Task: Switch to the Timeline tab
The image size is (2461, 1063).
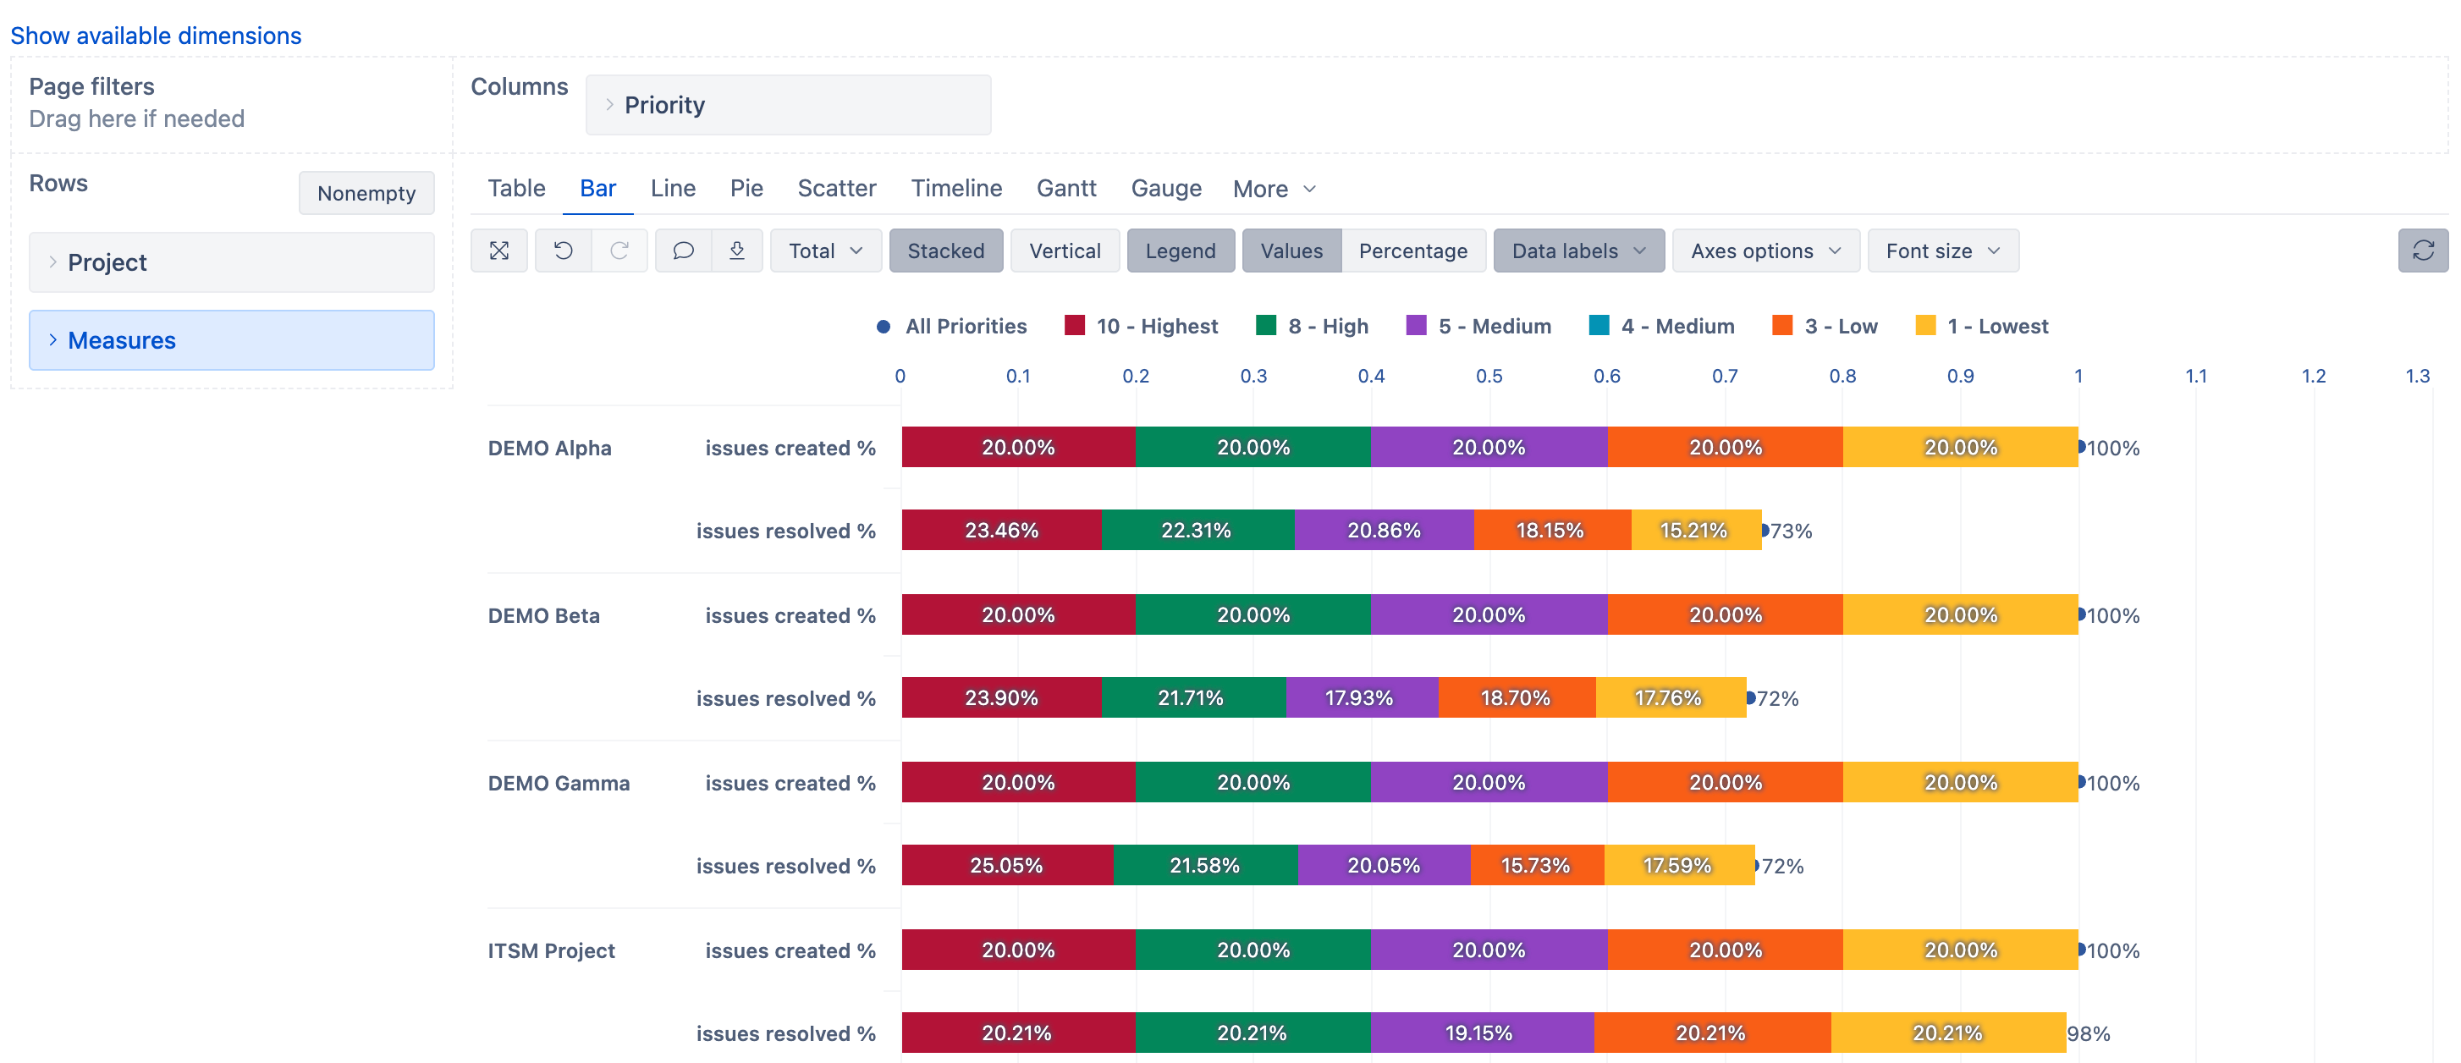Action: pyautogui.click(x=955, y=188)
